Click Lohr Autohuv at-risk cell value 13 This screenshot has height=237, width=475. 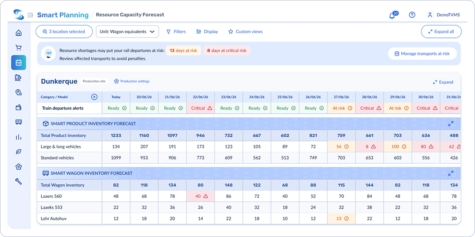pos(341,219)
